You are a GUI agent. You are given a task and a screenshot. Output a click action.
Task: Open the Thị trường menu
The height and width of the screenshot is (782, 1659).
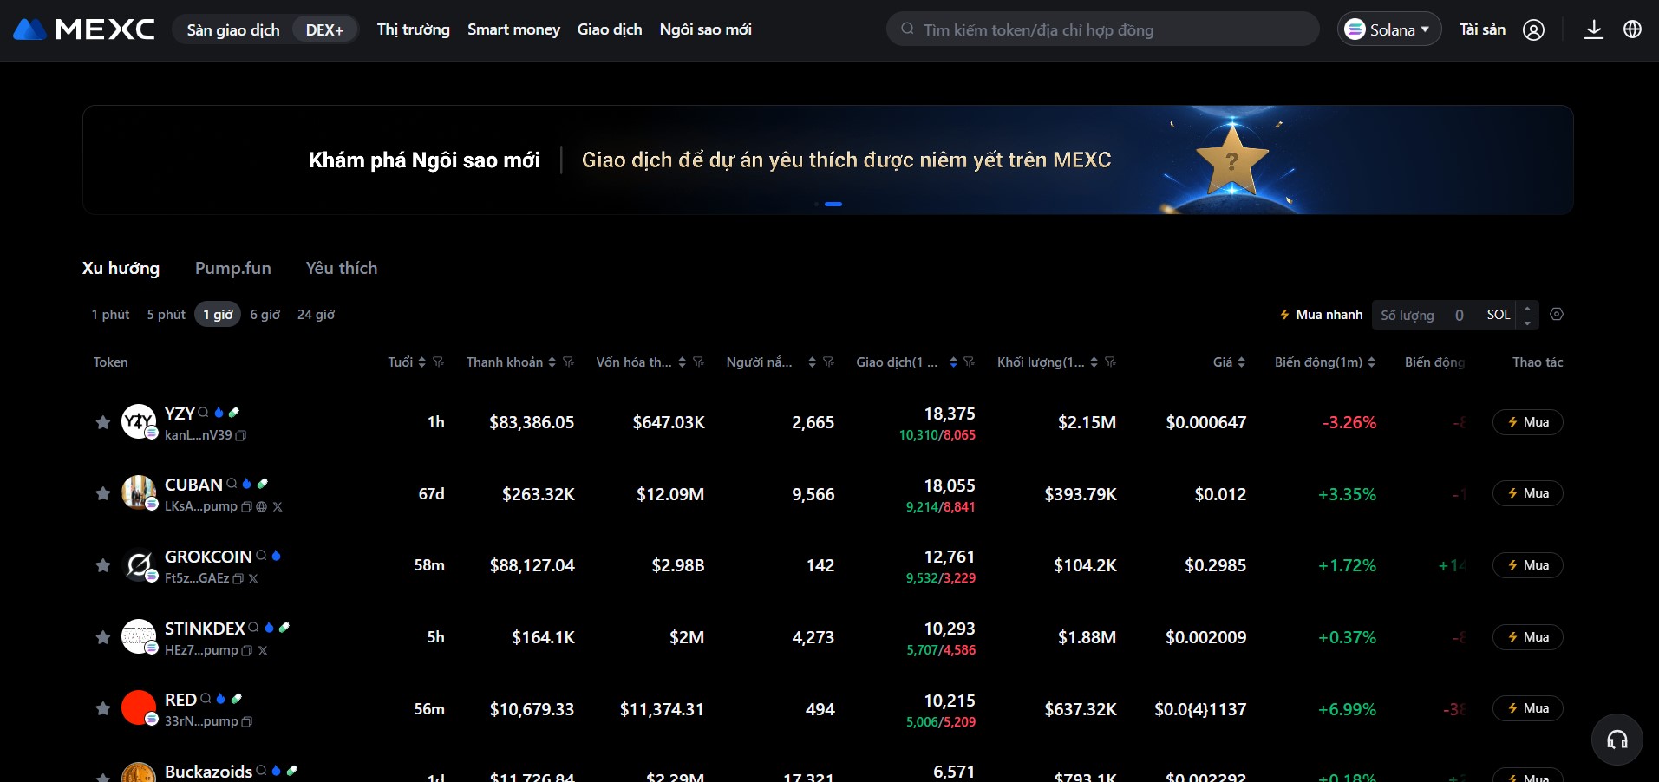[x=414, y=29]
